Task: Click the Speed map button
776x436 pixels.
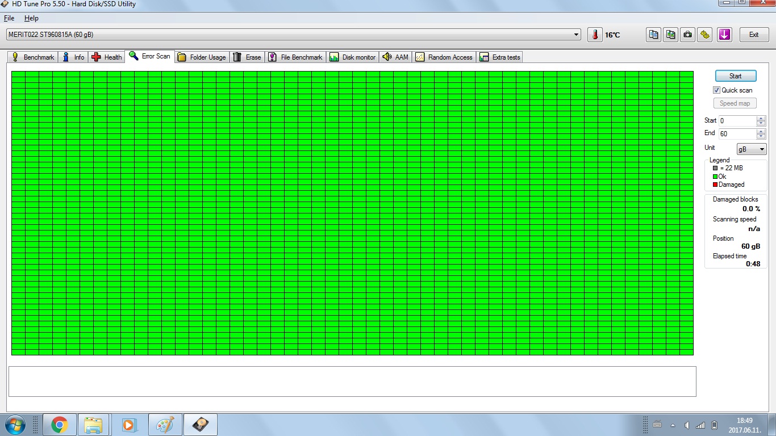Action: pyautogui.click(x=735, y=103)
